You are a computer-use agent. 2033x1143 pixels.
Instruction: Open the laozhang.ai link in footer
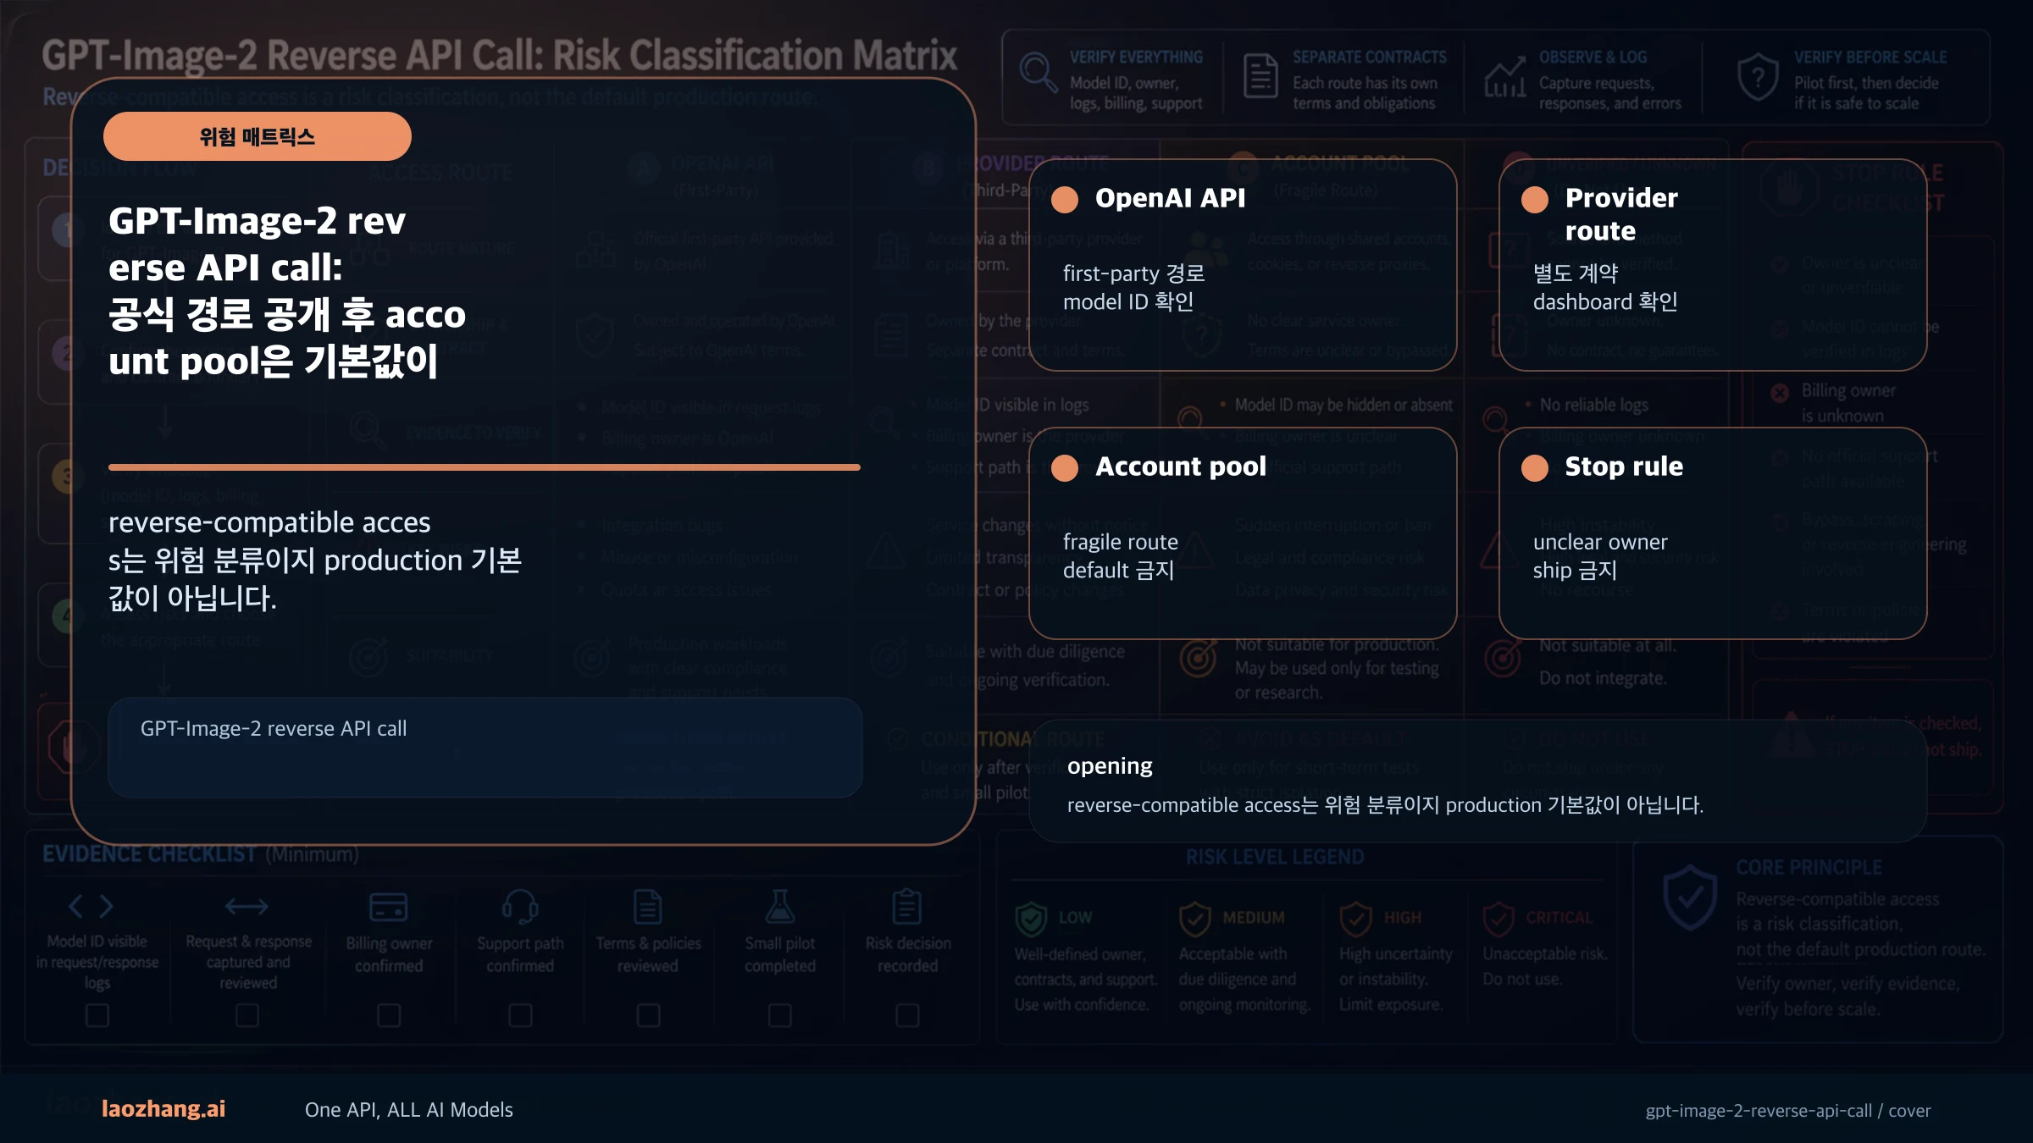(x=163, y=1109)
